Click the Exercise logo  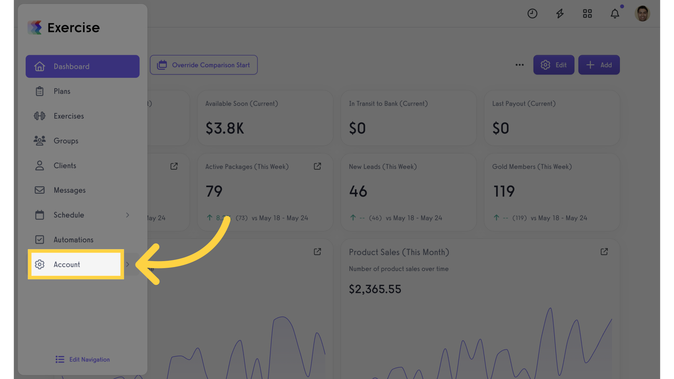click(64, 27)
